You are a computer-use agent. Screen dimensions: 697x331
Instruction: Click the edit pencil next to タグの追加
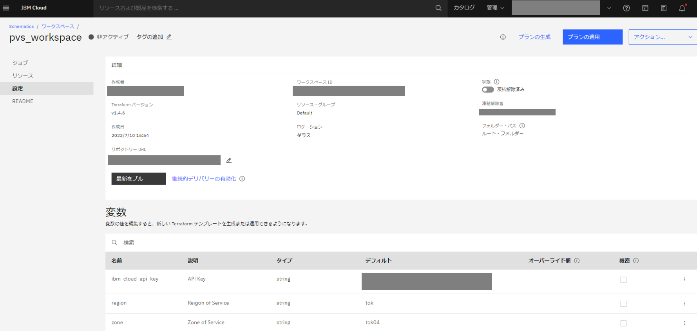[169, 37]
